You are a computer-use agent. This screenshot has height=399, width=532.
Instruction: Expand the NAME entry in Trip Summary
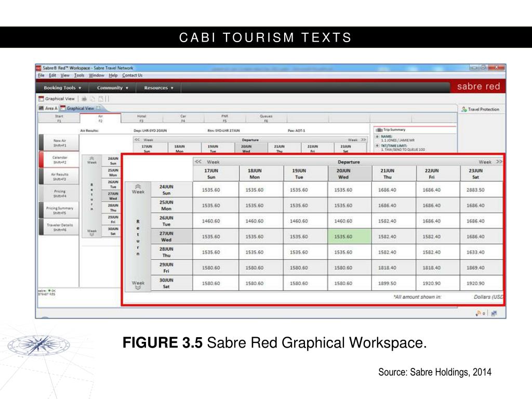377,137
